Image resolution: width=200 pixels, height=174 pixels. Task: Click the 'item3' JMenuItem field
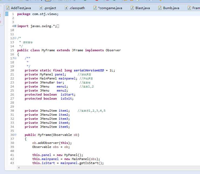pos(63,119)
